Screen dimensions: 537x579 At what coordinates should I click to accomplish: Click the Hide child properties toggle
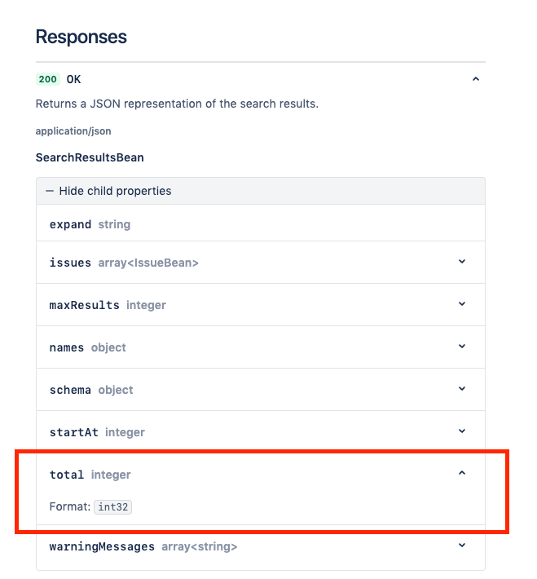(x=261, y=191)
